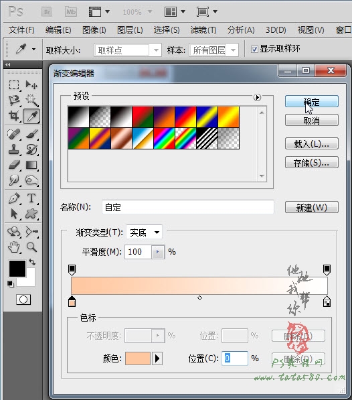Expand the 取样大小 dropdown
Image resolution: width=352 pixels, height=400 pixels.
point(128,50)
